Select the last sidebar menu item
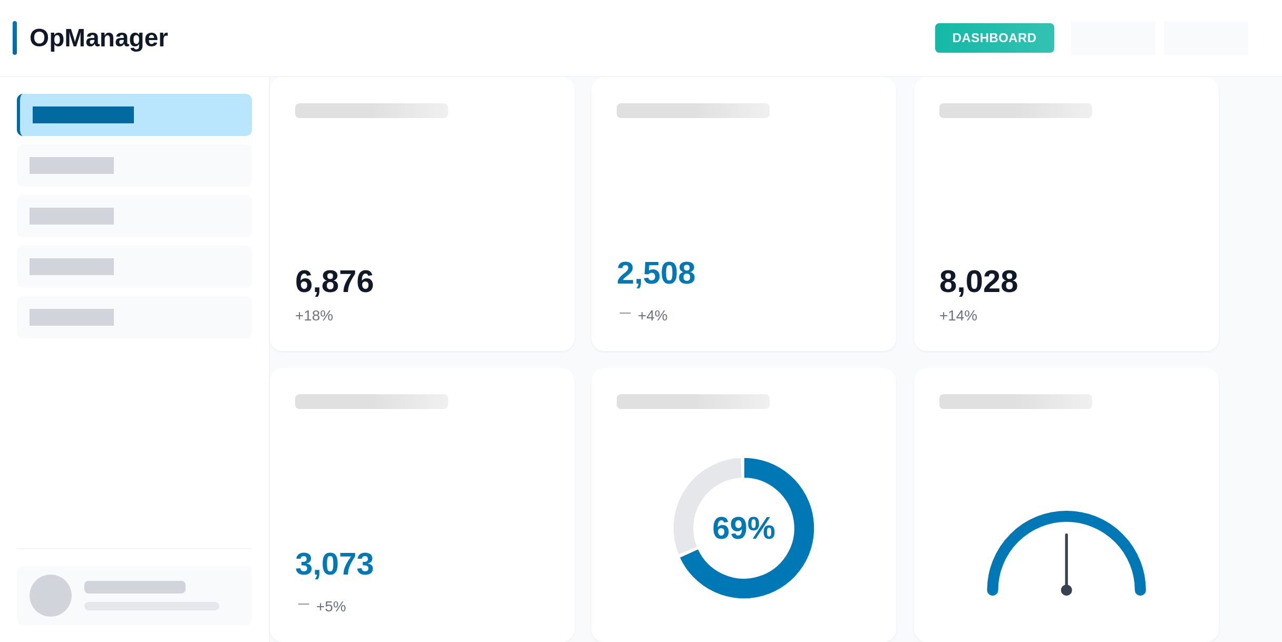The width and height of the screenshot is (1282, 642). point(134,317)
